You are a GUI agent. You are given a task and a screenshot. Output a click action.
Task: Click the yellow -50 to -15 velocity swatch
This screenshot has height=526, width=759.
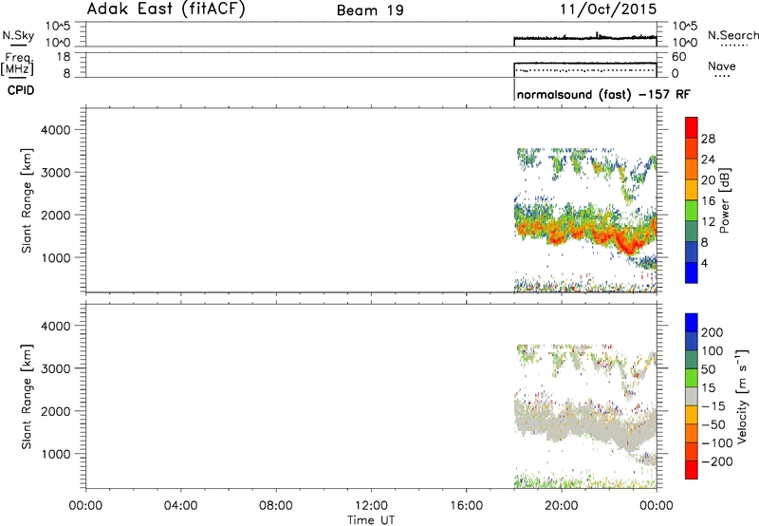click(x=692, y=415)
